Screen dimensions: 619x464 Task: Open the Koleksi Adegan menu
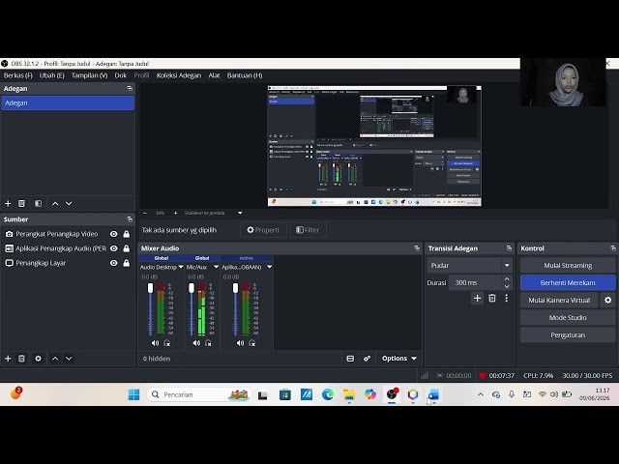(x=179, y=75)
